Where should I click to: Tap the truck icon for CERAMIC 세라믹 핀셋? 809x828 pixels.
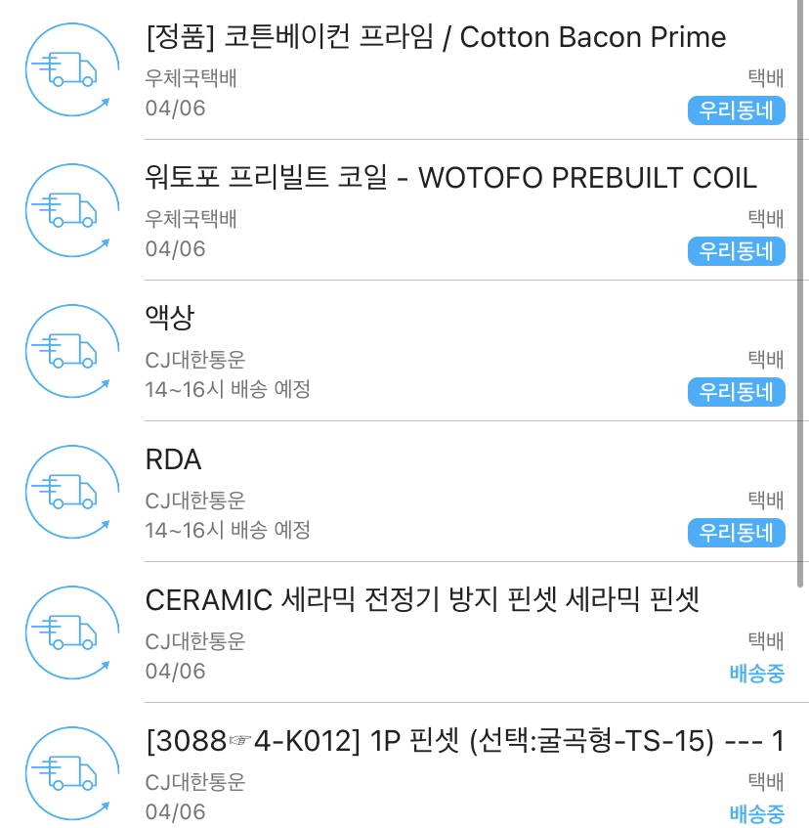coord(65,632)
